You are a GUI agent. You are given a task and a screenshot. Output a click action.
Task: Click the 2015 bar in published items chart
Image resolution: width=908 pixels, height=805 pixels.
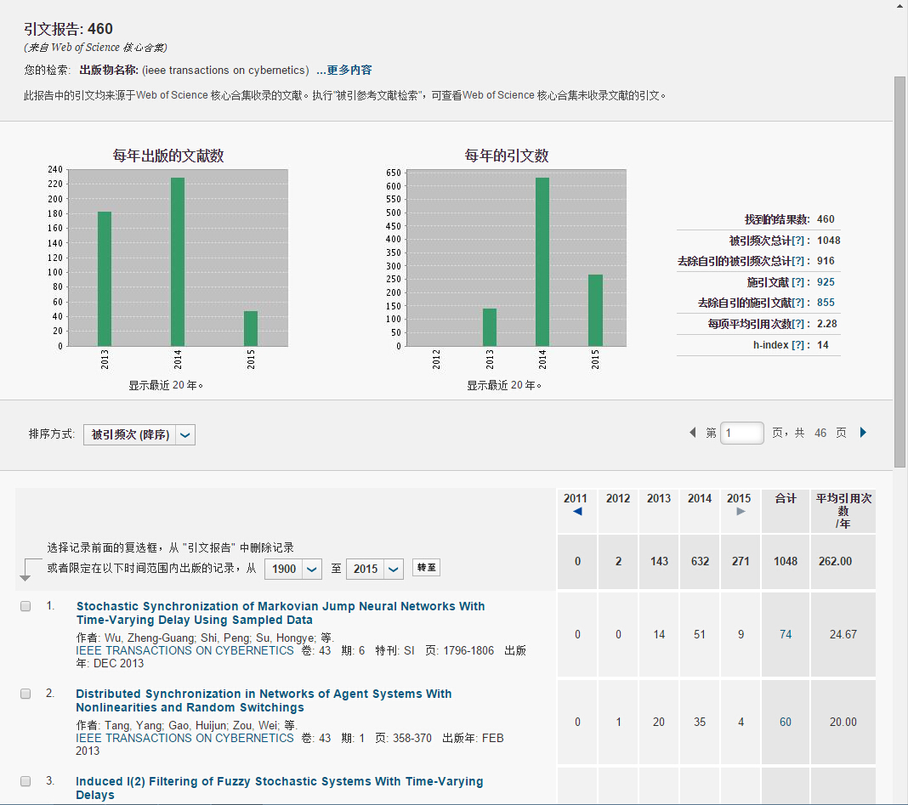251,329
